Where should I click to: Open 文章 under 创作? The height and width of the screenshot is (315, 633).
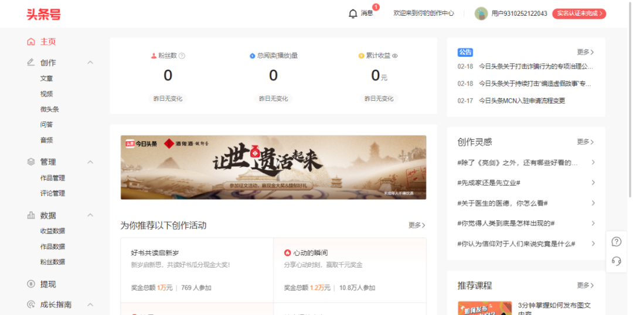coord(46,78)
